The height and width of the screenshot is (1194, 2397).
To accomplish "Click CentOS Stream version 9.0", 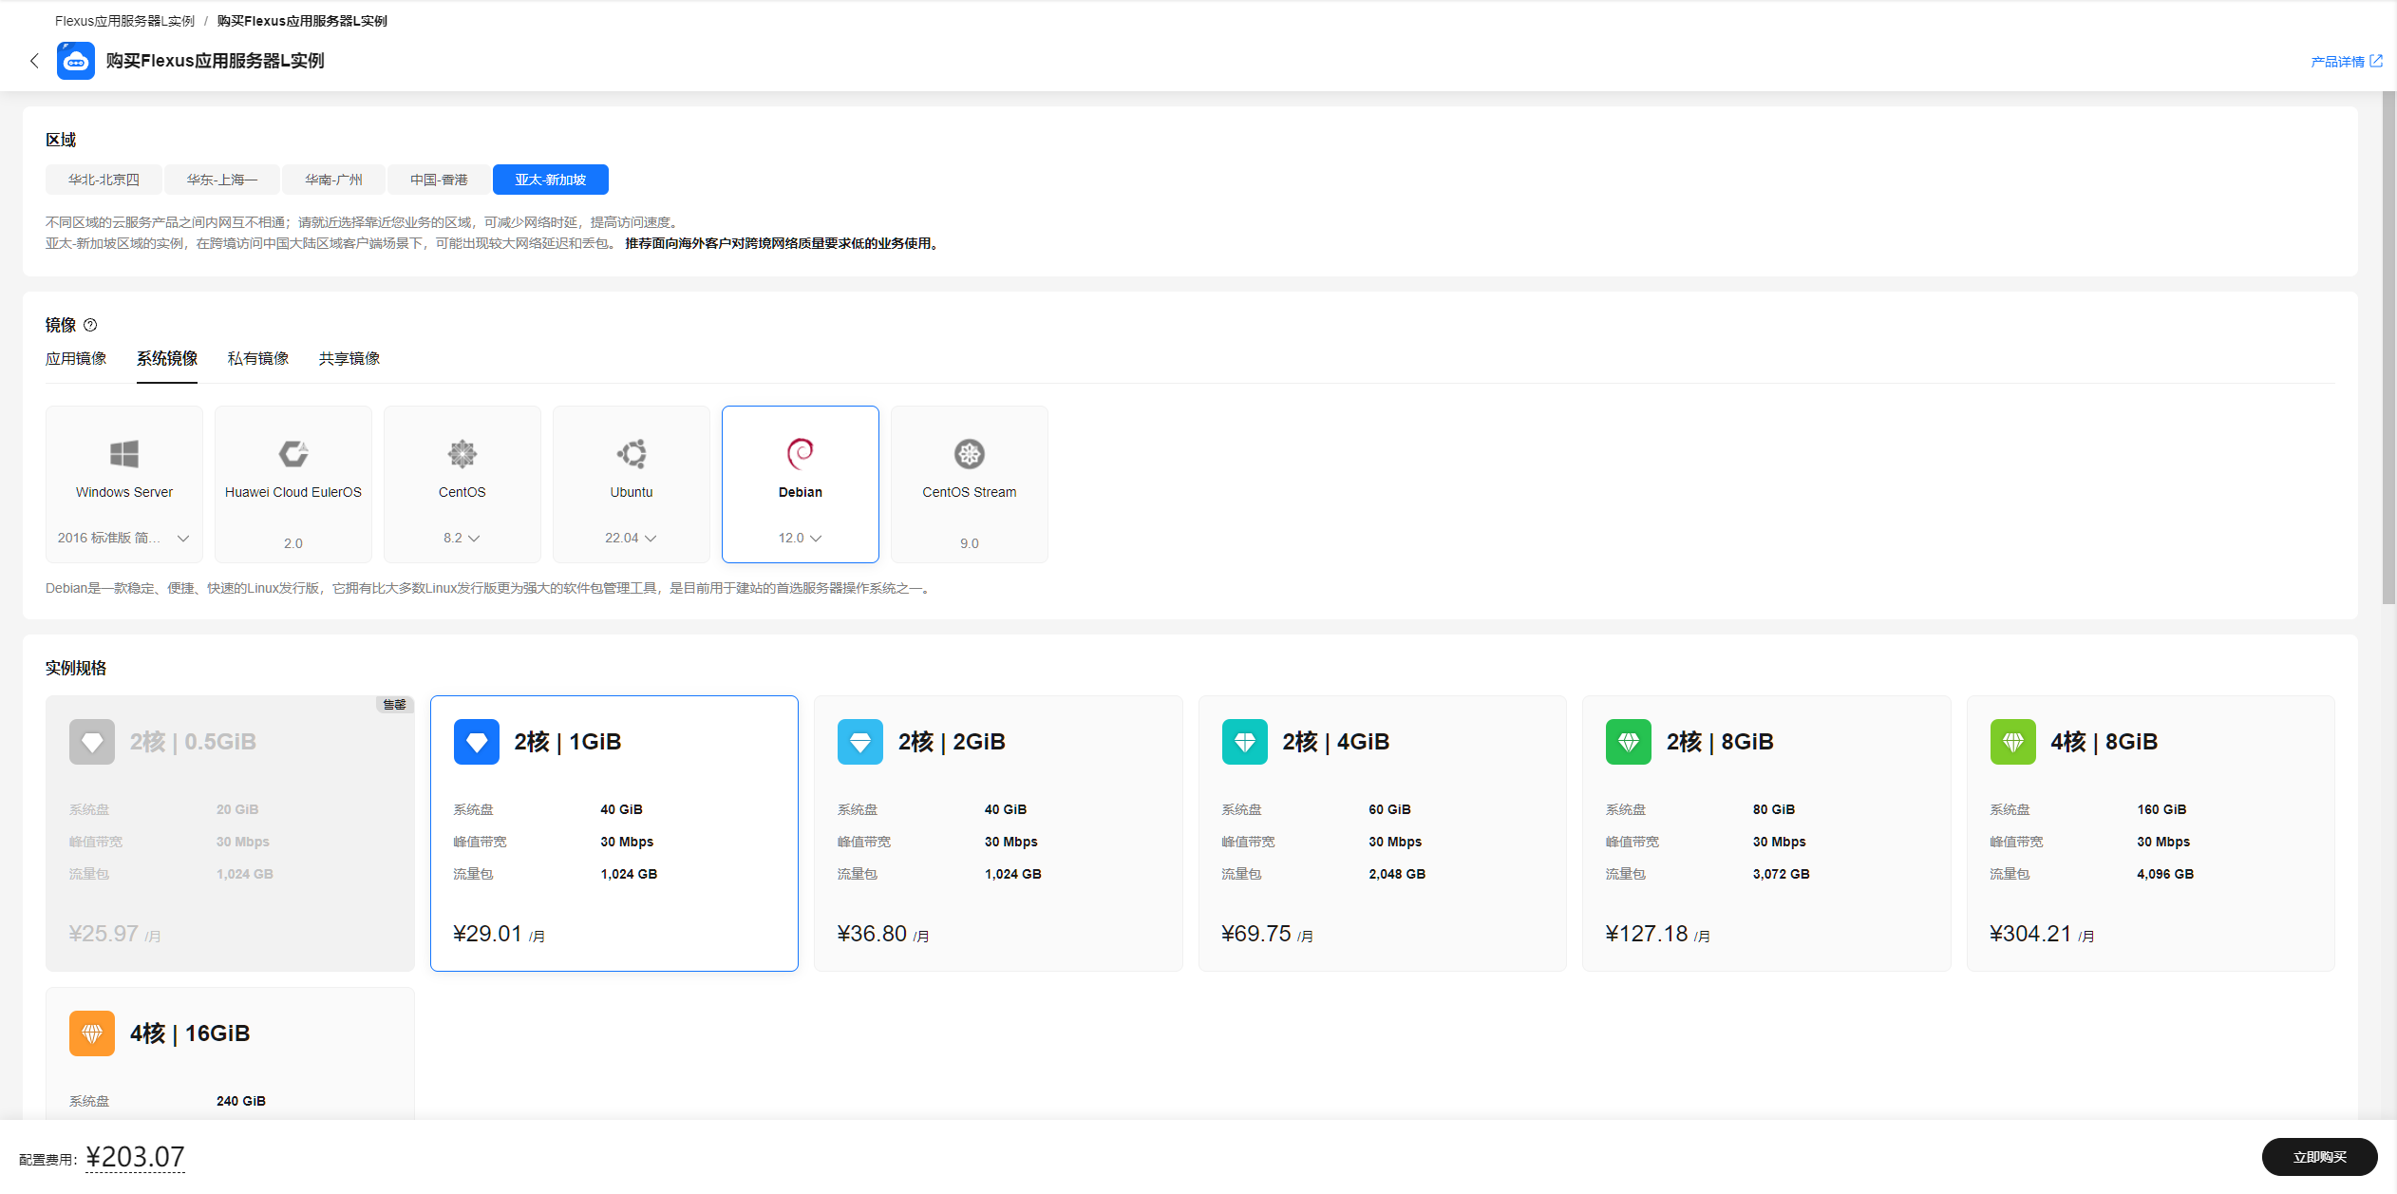I will point(970,543).
